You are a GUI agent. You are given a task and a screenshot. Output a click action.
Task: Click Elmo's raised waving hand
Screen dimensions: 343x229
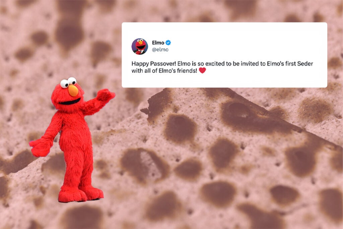106,95
